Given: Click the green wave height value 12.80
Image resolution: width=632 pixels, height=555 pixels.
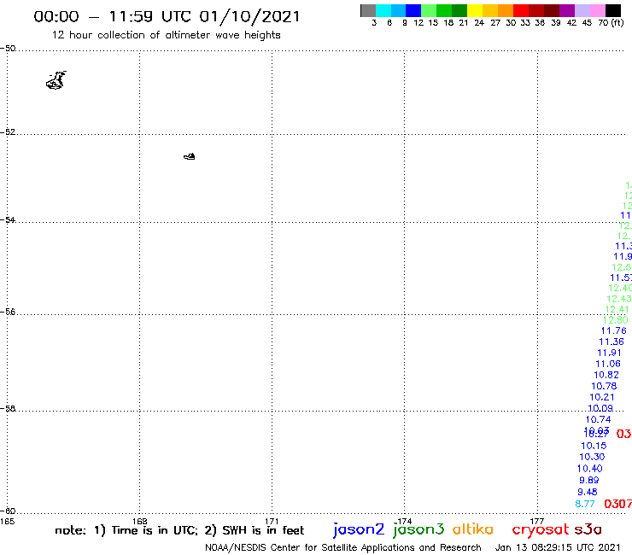Looking at the screenshot, I should point(616,320).
